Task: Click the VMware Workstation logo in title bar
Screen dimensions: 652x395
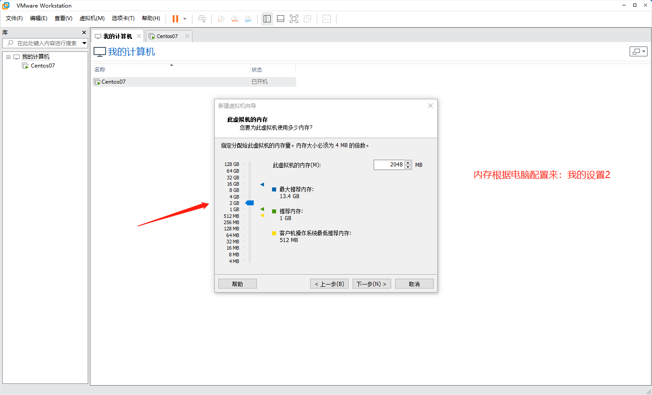Action: click(x=6, y=5)
